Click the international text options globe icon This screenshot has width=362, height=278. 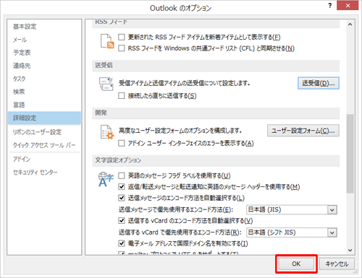pyautogui.click(x=106, y=179)
